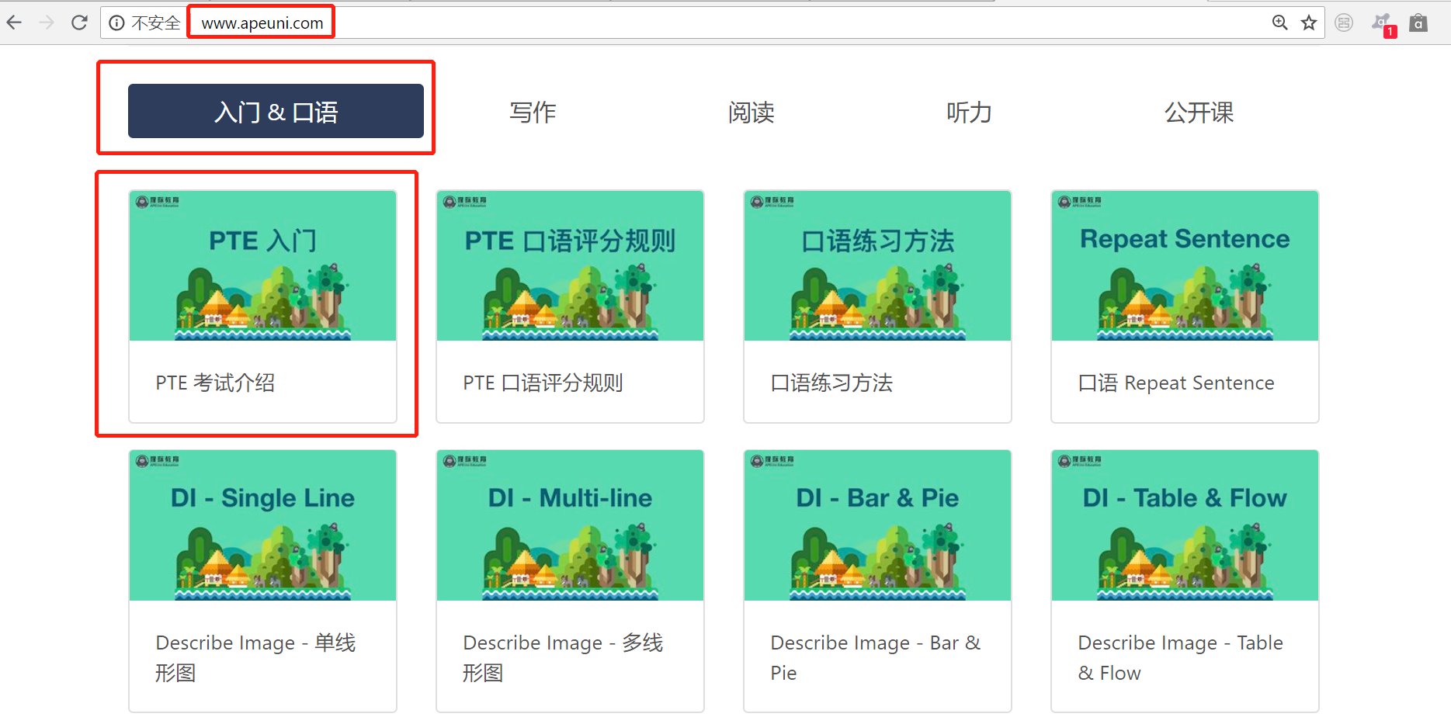Click the browser back arrow
1451x724 pixels.
click(x=14, y=23)
